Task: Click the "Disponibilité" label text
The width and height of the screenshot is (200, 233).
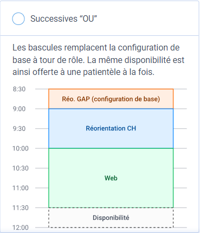Action: (111, 218)
